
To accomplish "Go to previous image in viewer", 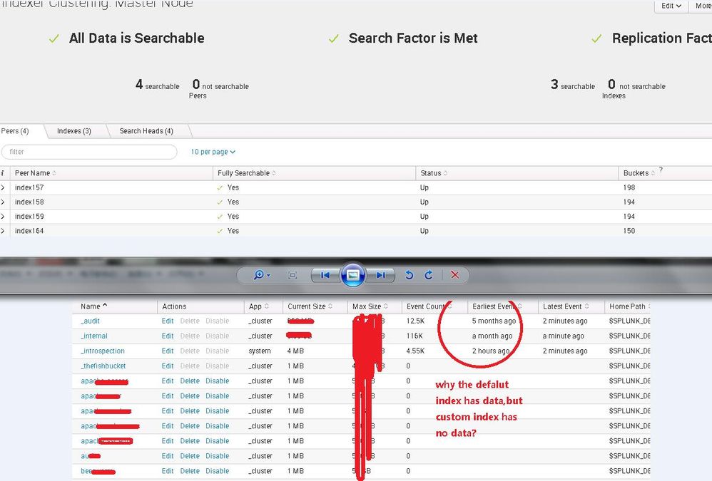I will (325, 275).
